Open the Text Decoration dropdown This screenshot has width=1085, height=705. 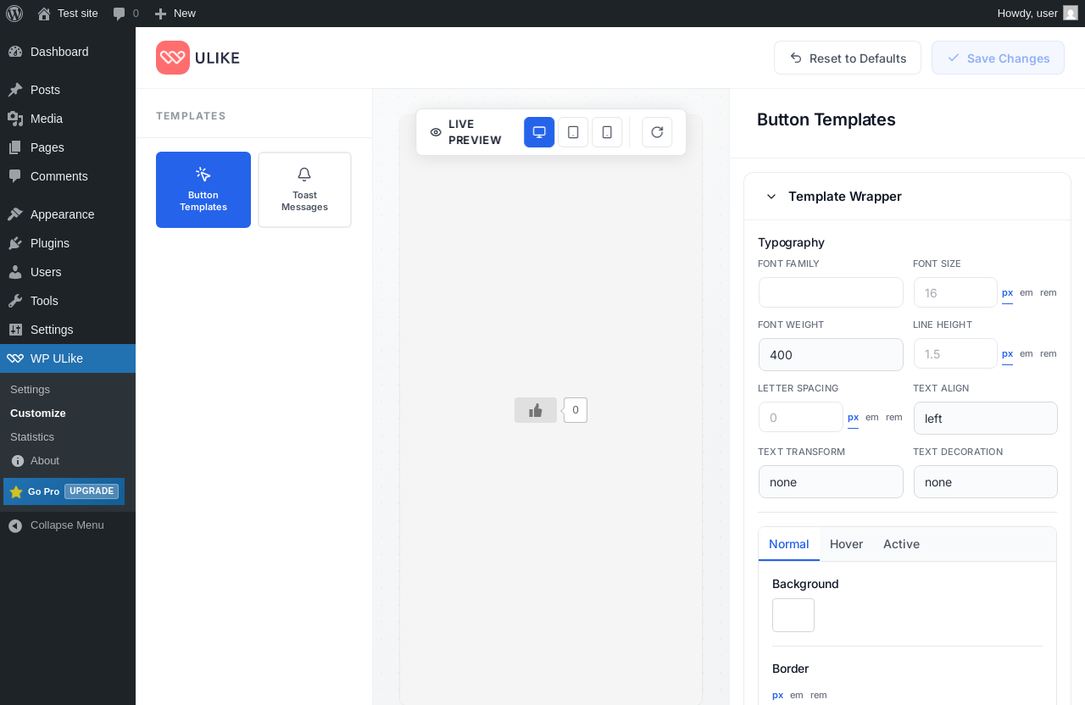[986, 482]
